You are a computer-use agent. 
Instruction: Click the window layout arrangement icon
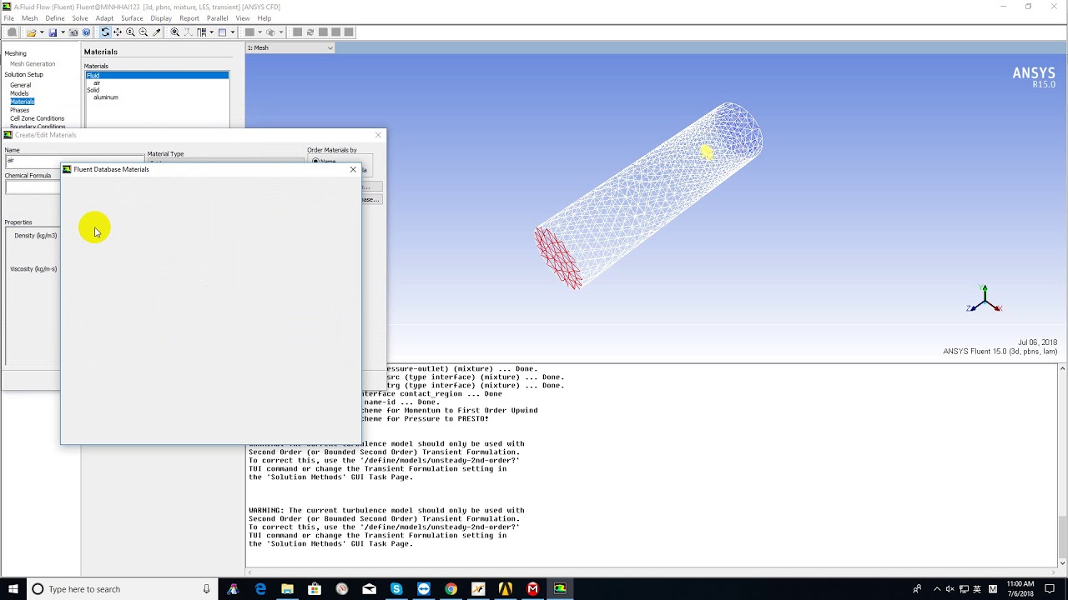coord(201,32)
